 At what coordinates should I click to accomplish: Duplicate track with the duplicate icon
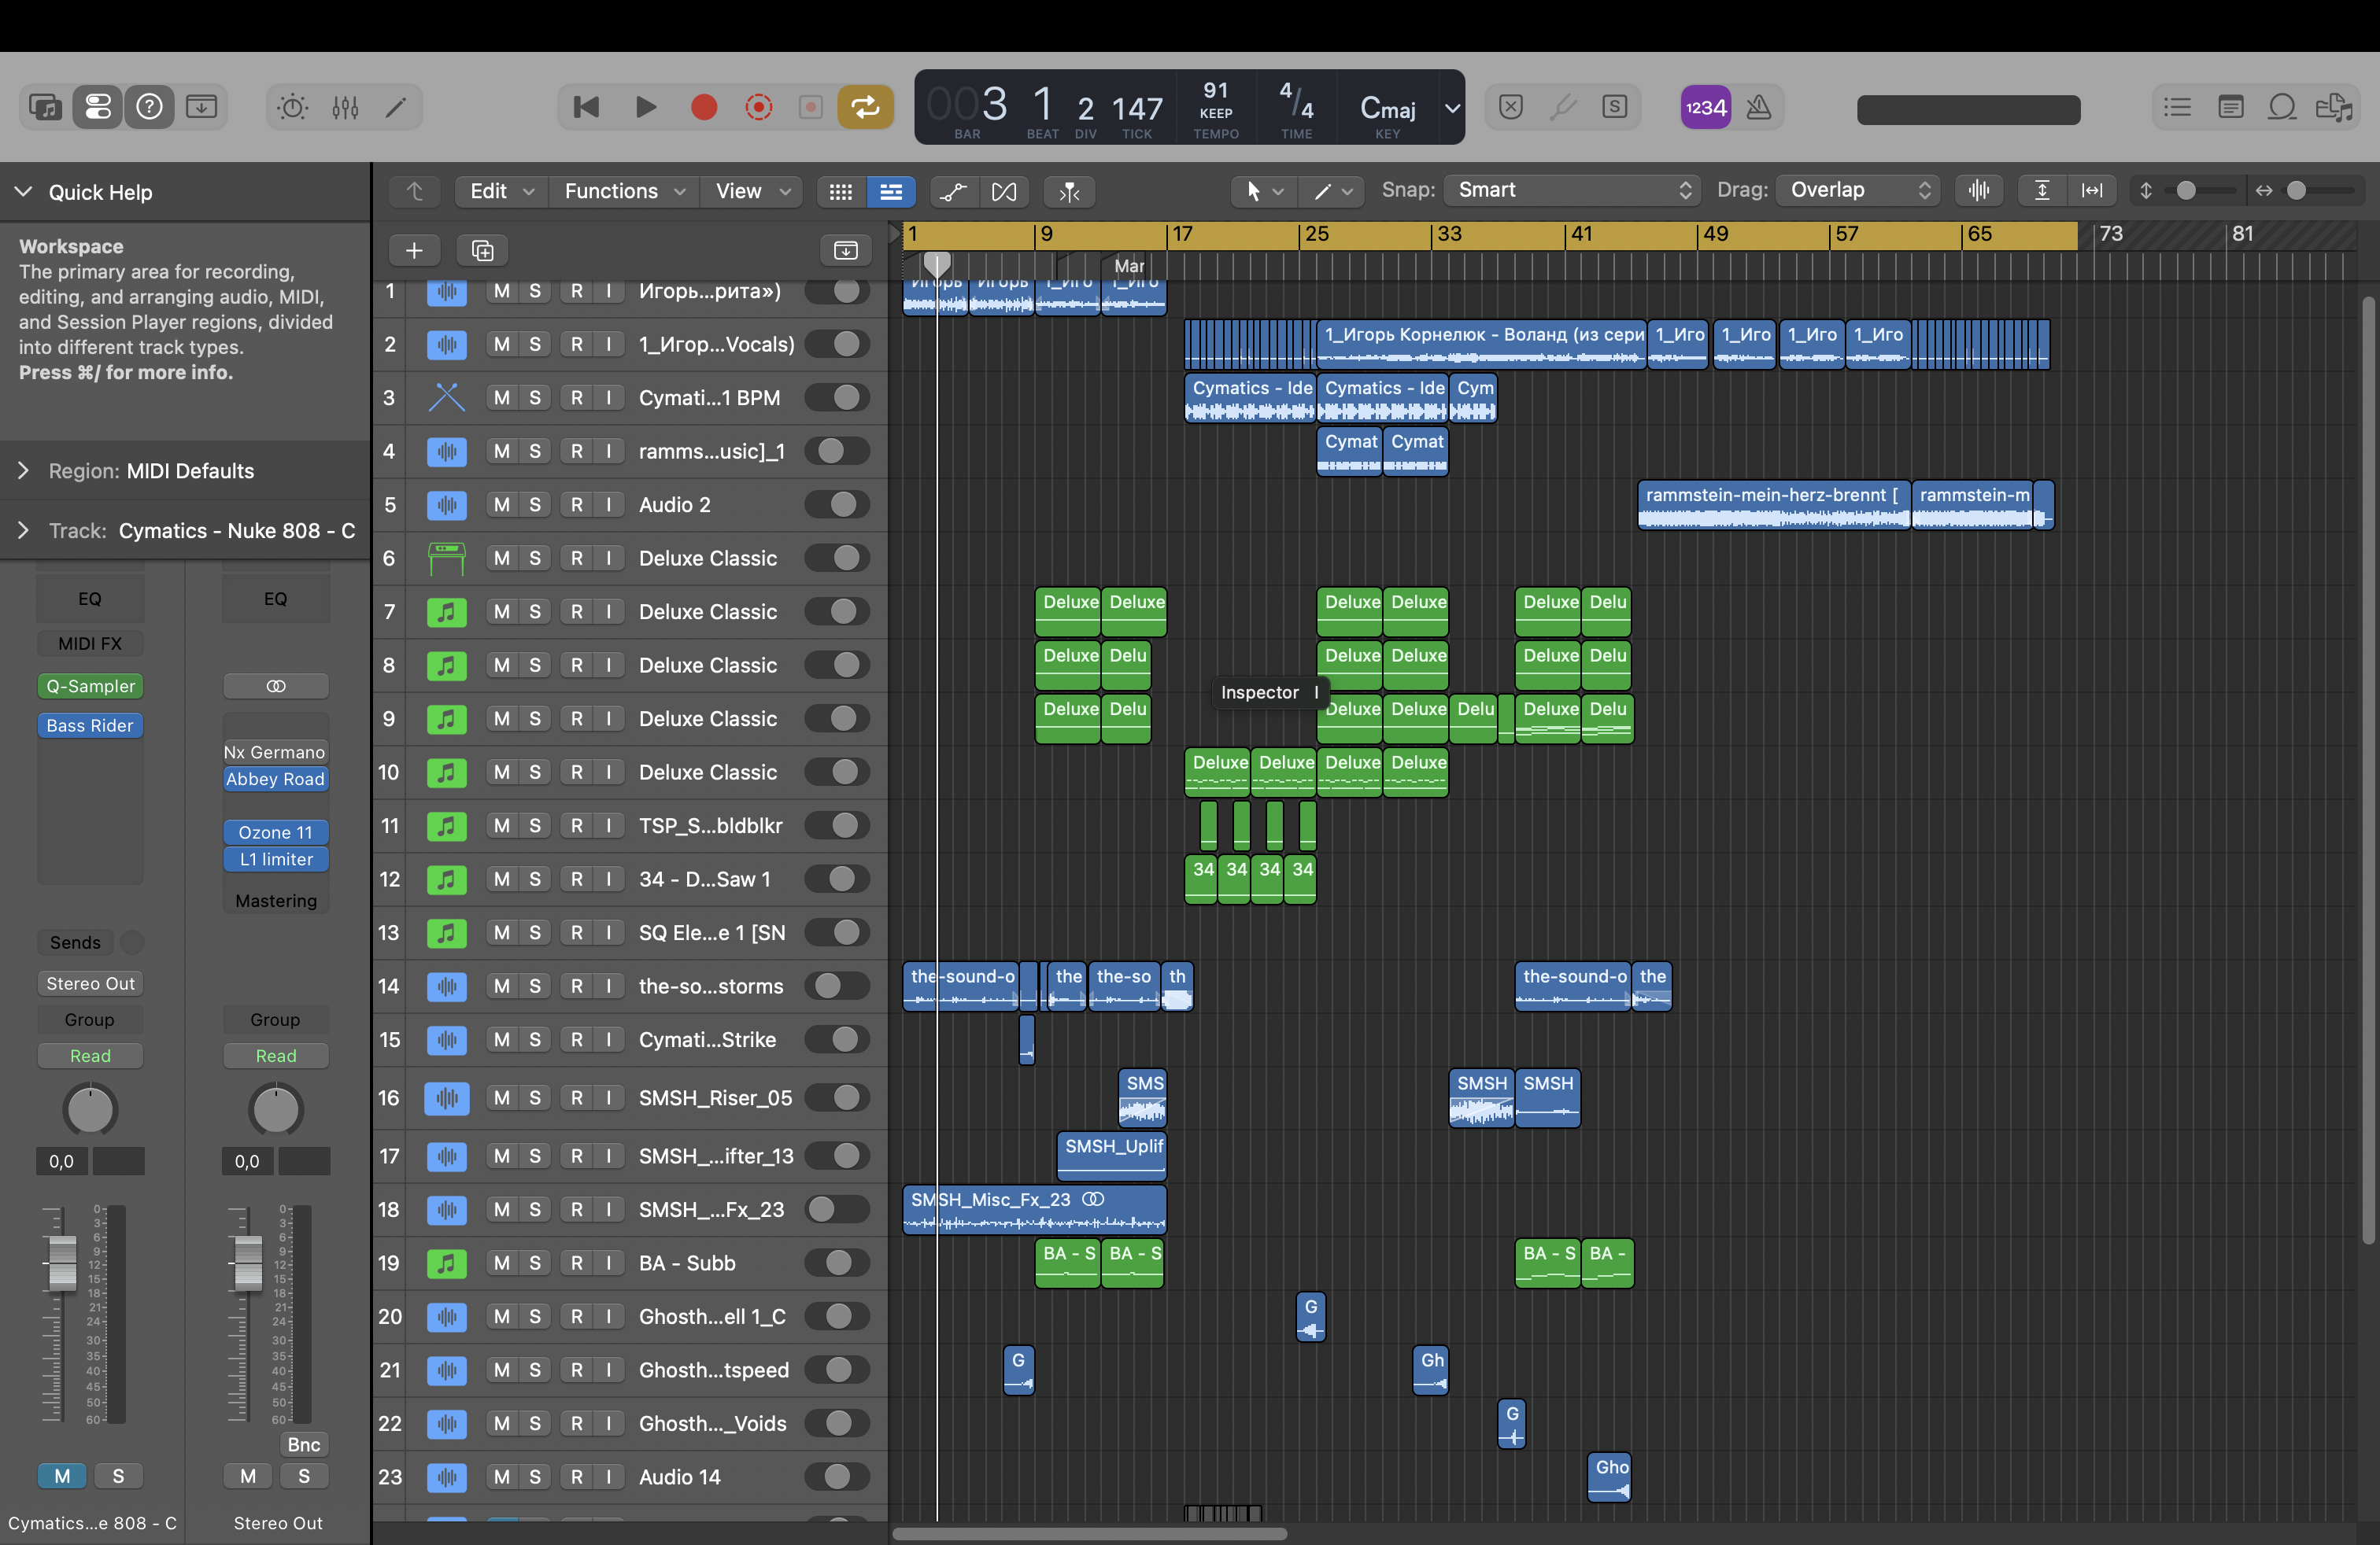coord(482,250)
